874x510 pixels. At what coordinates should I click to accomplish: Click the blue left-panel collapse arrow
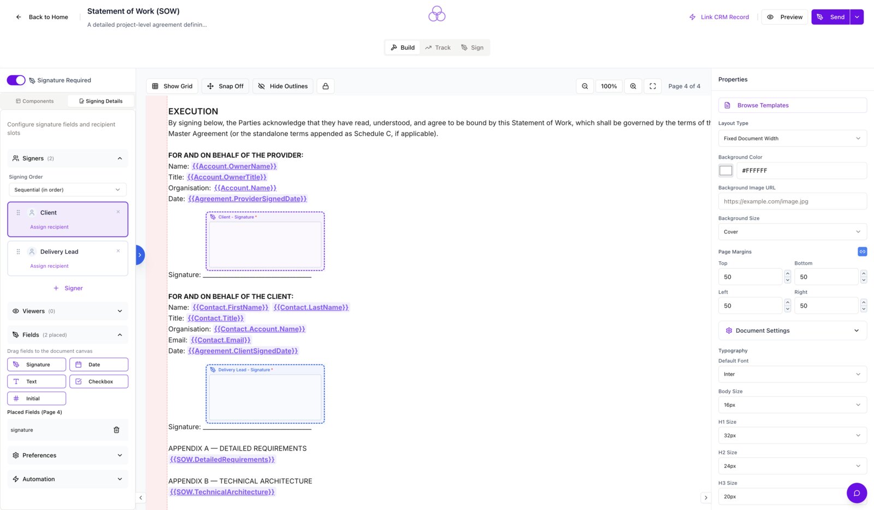(x=140, y=255)
